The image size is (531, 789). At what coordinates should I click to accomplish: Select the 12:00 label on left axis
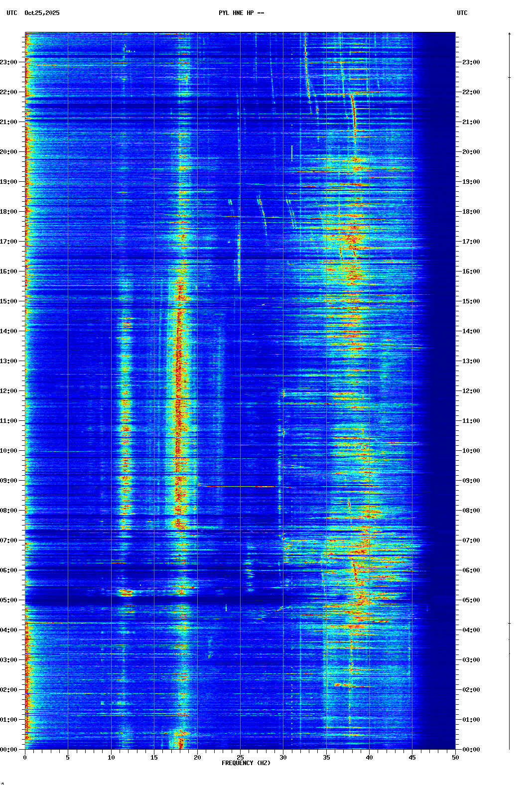[x=9, y=391]
